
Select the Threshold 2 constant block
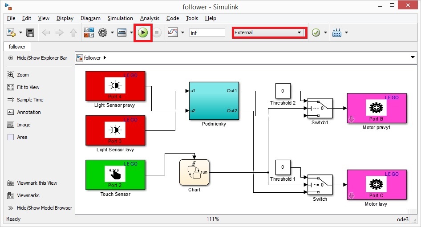coord(283,91)
